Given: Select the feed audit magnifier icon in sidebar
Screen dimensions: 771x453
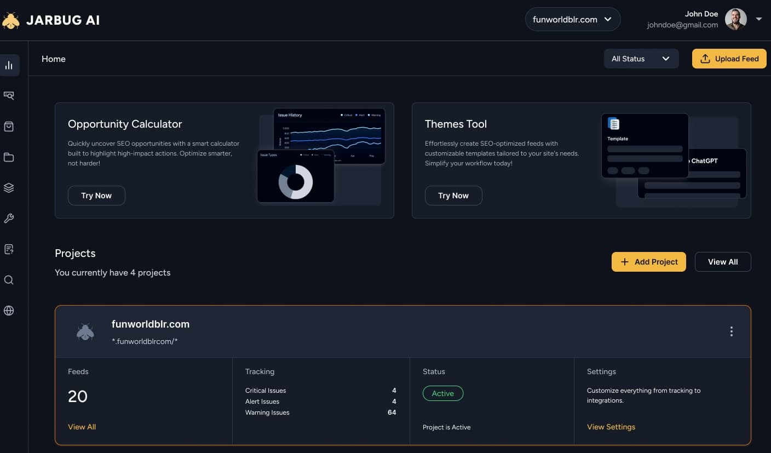Looking at the screenshot, I should point(9,95).
